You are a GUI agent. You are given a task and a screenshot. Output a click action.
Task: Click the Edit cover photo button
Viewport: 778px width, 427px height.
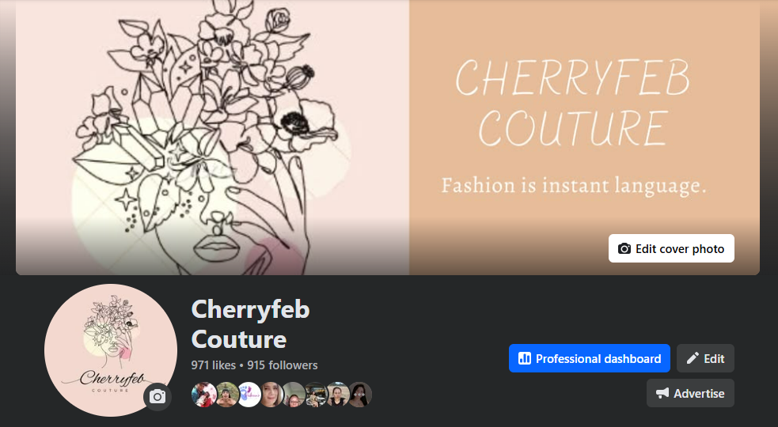coord(671,248)
